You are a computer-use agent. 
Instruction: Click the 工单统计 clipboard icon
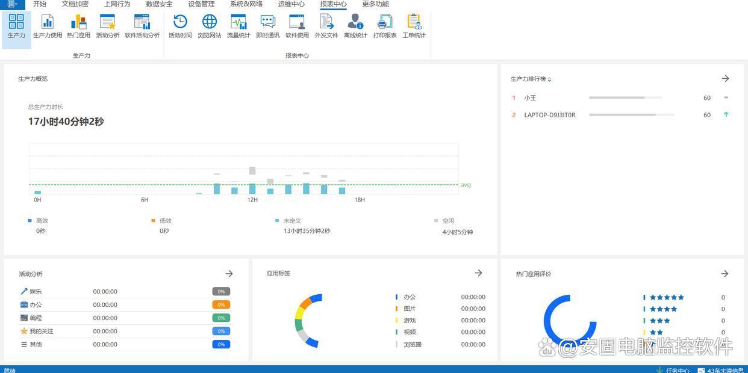[414, 26]
